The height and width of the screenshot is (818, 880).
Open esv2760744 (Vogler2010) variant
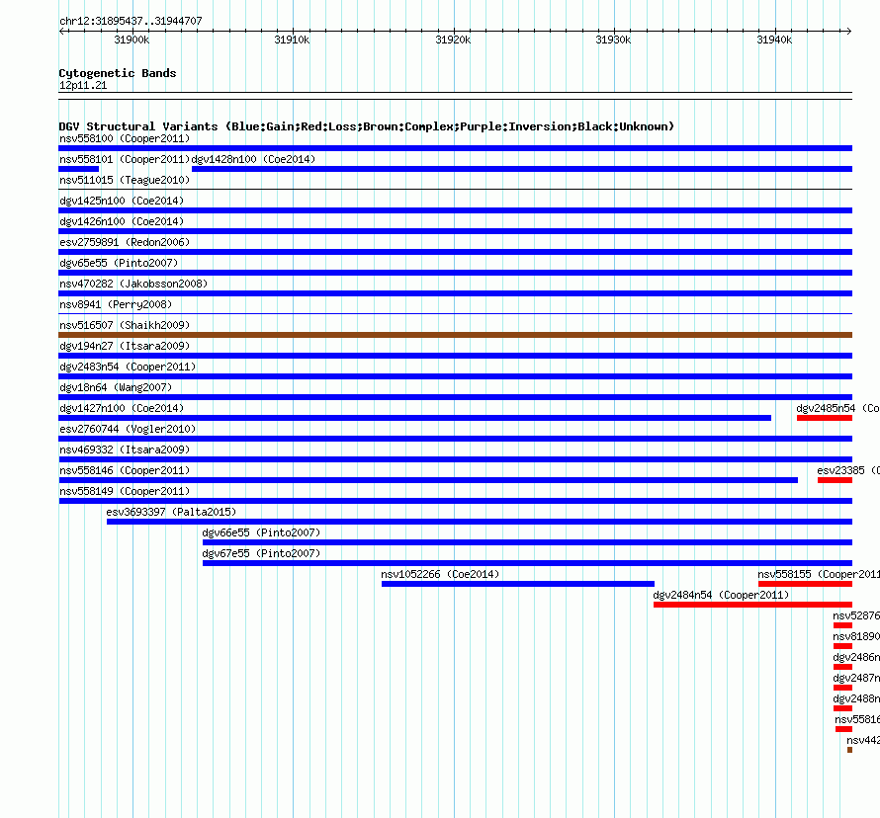pyautogui.click(x=128, y=429)
